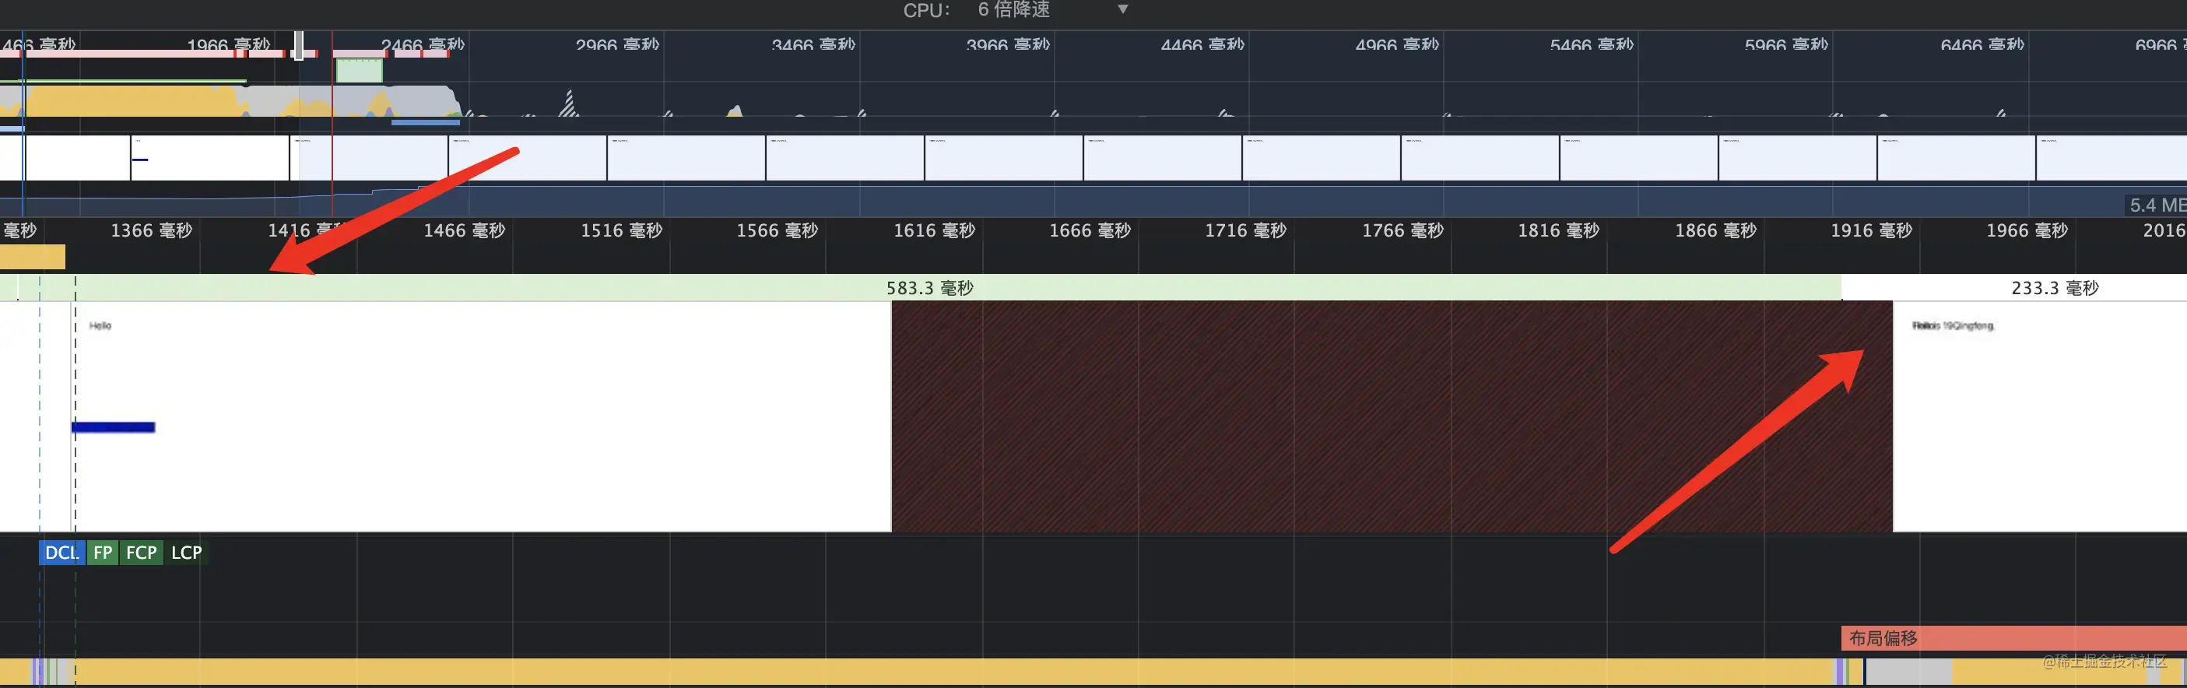The width and height of the screenshot is (2187, 688).
Task: Open the rightmost screenshot frame with text
Action: click(x=2039, y=416)
